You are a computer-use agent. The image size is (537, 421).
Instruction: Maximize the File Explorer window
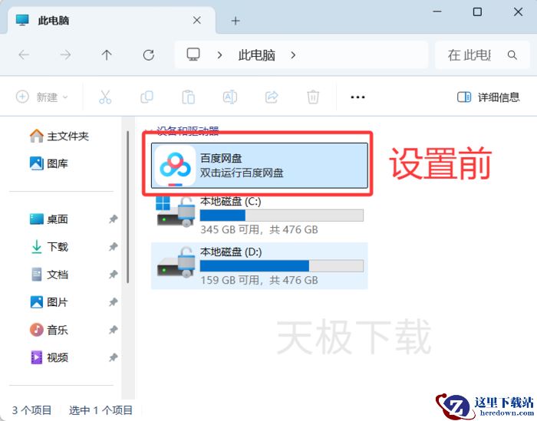coord(477,12)
